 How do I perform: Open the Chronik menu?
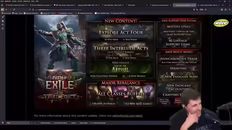point(20,1)
